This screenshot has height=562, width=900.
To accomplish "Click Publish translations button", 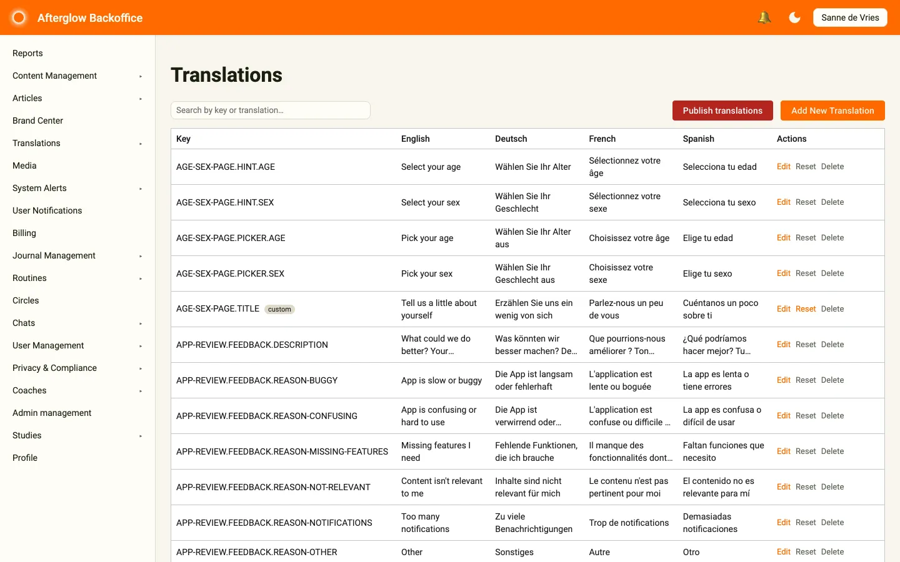I will (x=722, y=111).
